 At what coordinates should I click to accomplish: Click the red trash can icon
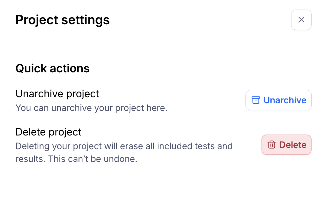(x=271, y=145)
